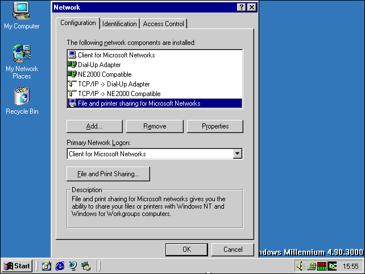
Task: Click the scheduling agent tray icon
Action: (x=312, y=266)
